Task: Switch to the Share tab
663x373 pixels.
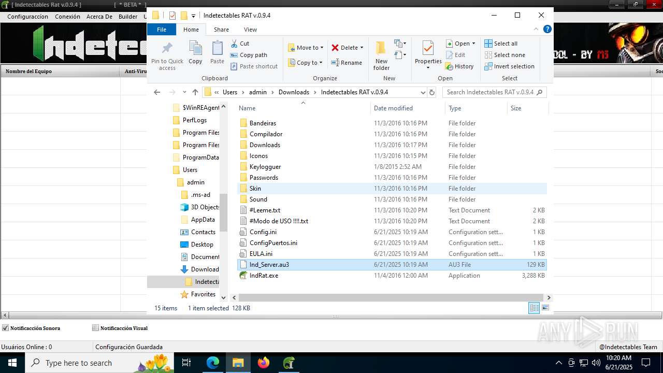Action: [221, 30]
